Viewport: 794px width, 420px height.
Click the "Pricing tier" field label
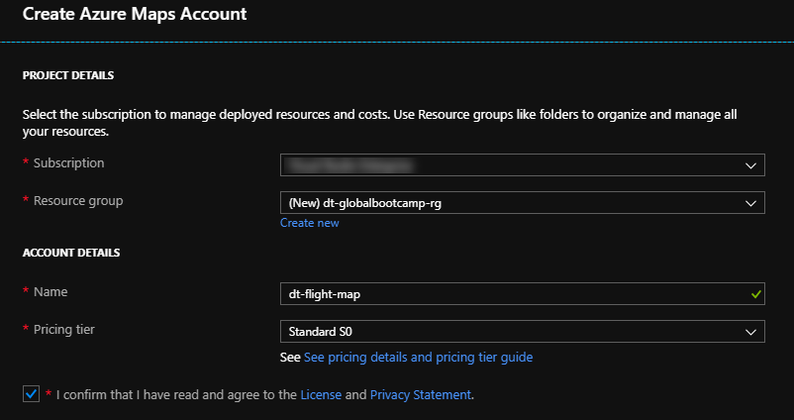coord(64,329)
